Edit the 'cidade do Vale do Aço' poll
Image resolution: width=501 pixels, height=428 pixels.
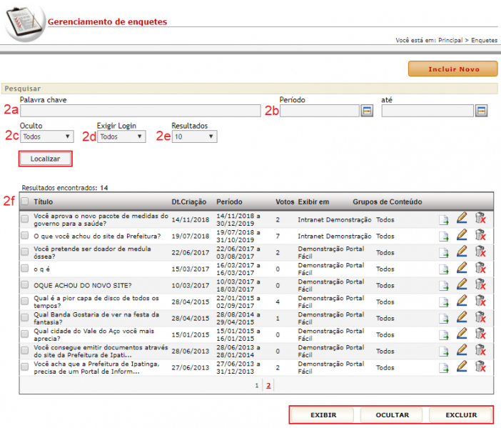[462, 333]
